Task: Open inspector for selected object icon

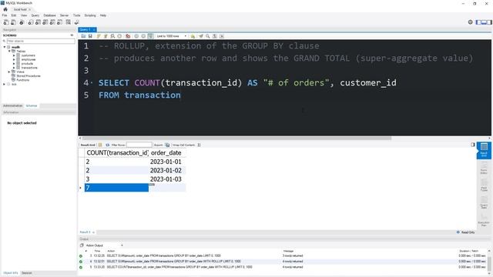Action: click(22, 22)
